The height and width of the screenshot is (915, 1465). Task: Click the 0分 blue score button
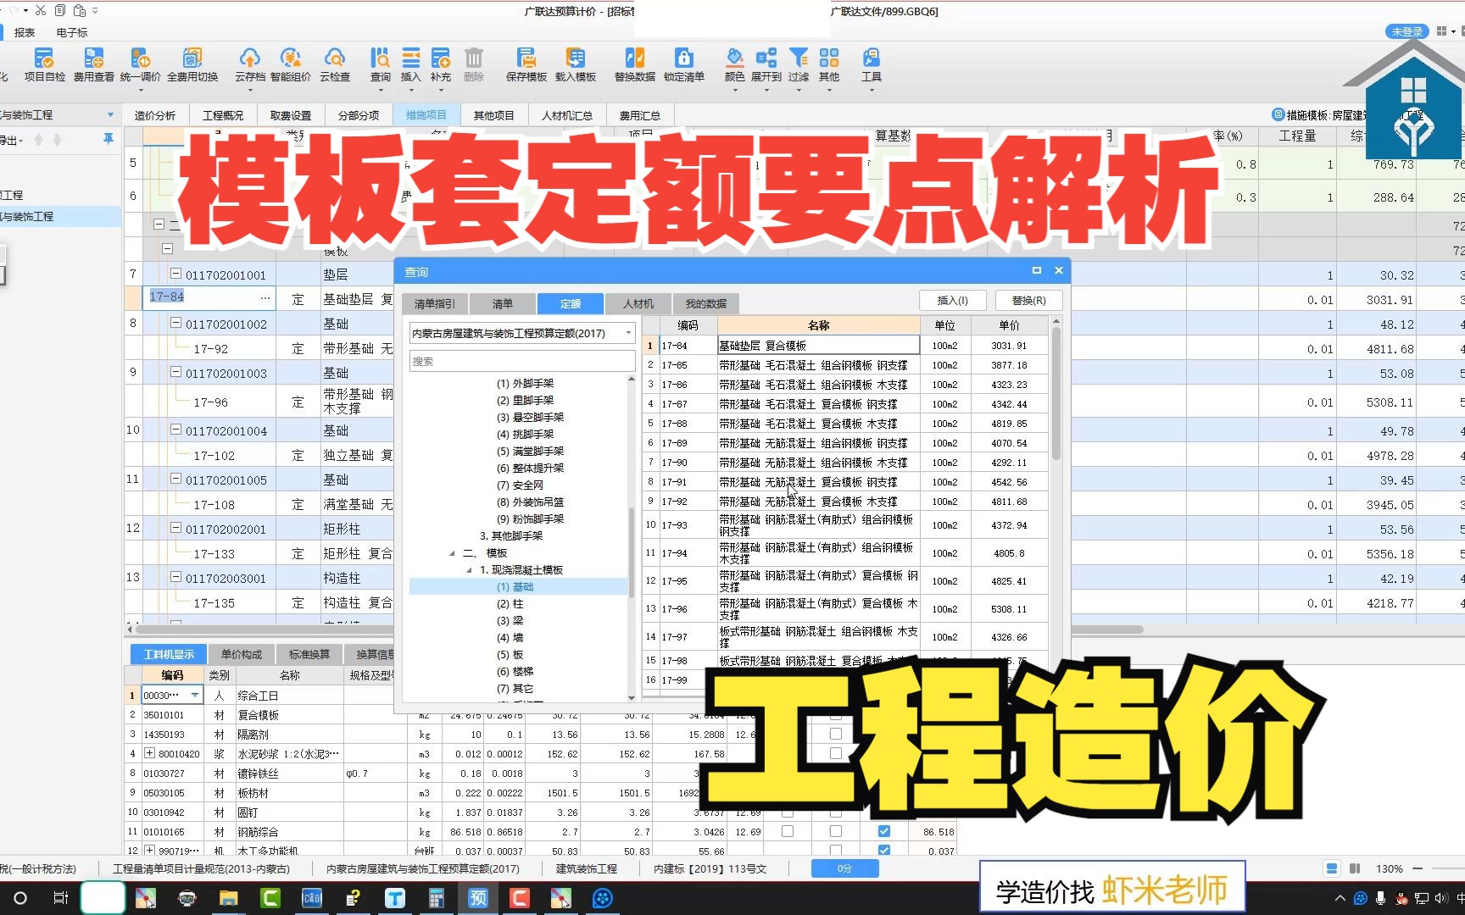(x=844, y=868)
